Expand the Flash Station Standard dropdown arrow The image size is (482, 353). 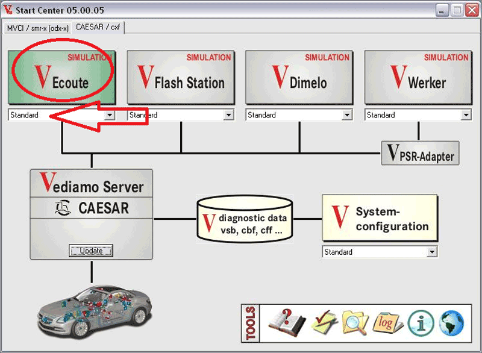pos(228,115)
